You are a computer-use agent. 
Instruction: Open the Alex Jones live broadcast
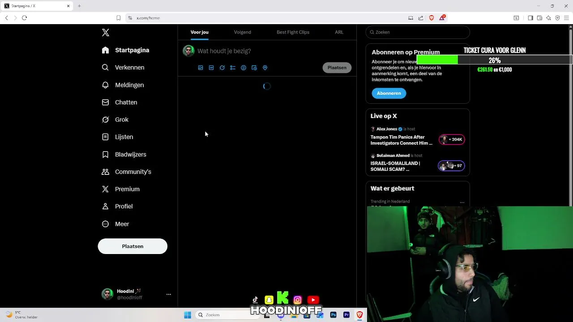coord(402,140)
